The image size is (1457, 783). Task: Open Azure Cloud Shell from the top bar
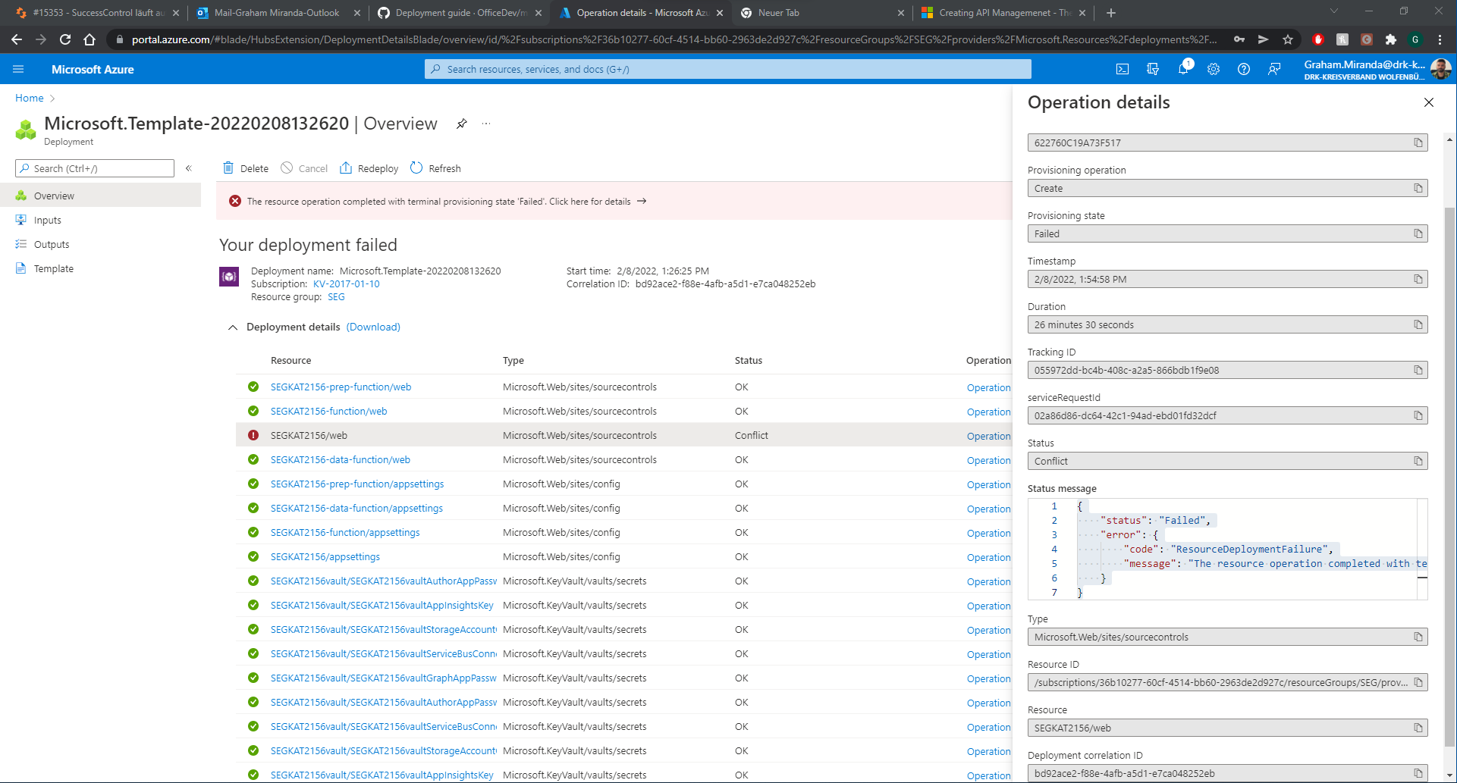pos(1122,68)
